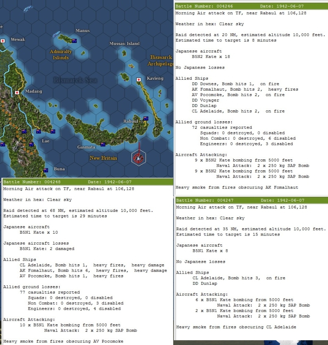Screen dimensions: 328x345
Task: Select the Bismarck Archipelago label
Action: click(x=161, y=60)
